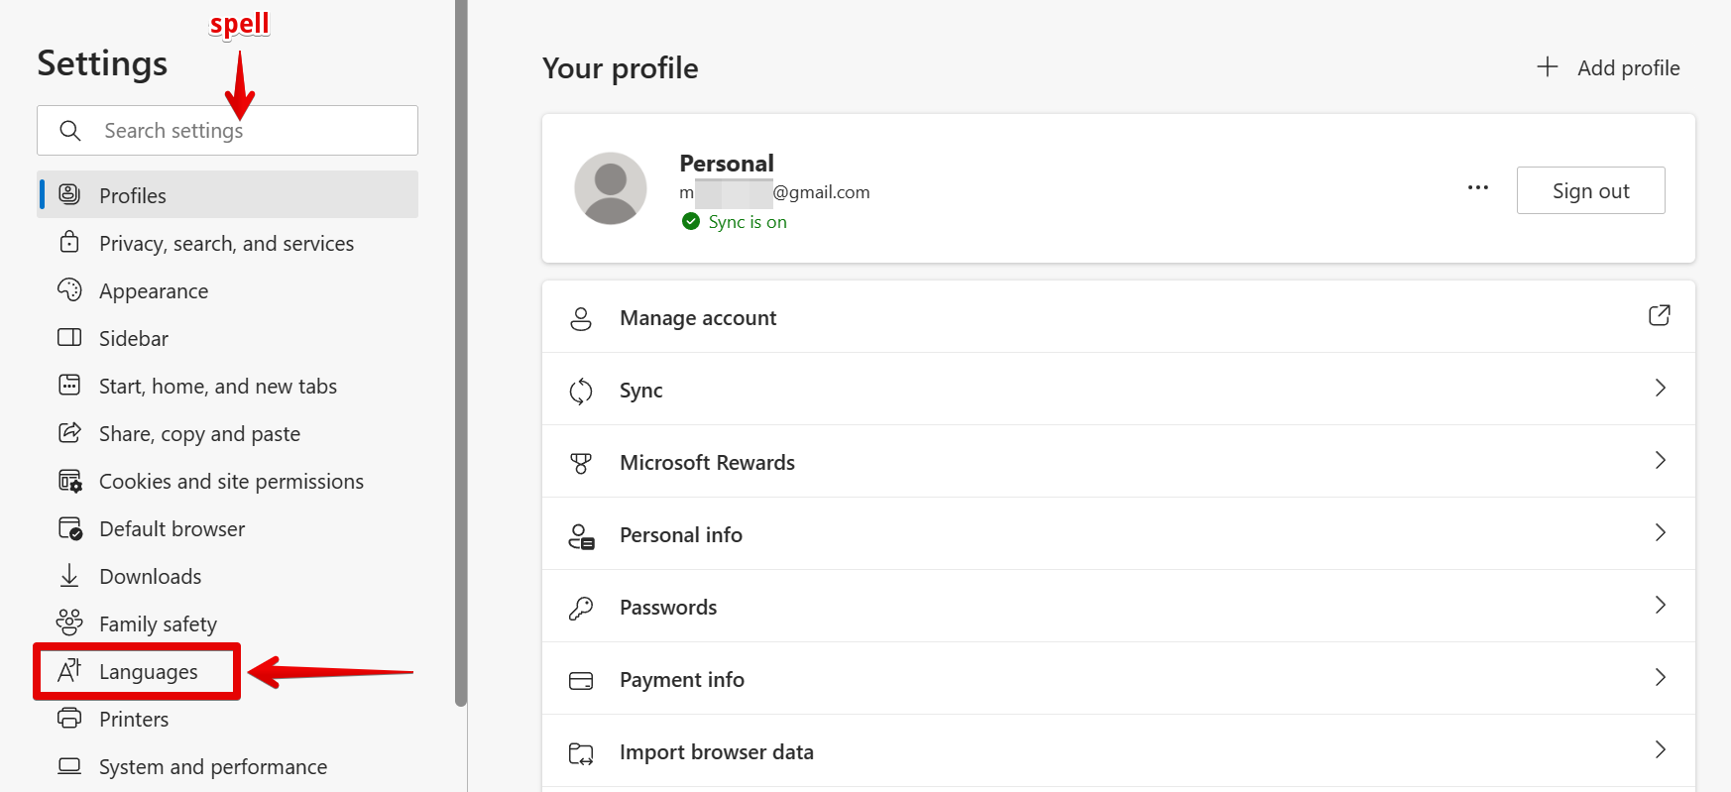The image size is (1731, 792).
Task: Expand the Sync settings chevron
Action: [1660, 389]
